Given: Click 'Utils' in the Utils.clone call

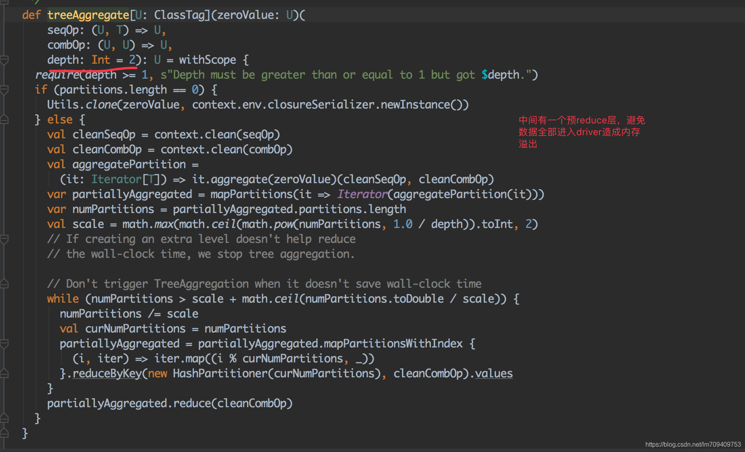Looking at the screenshot, I should point(63,105).
